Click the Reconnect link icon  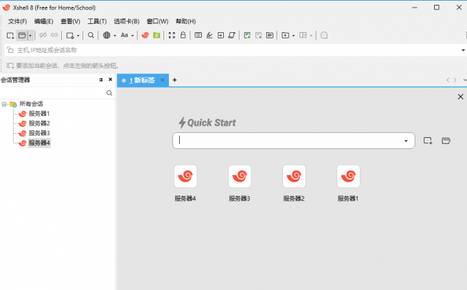tap(54, 35)
